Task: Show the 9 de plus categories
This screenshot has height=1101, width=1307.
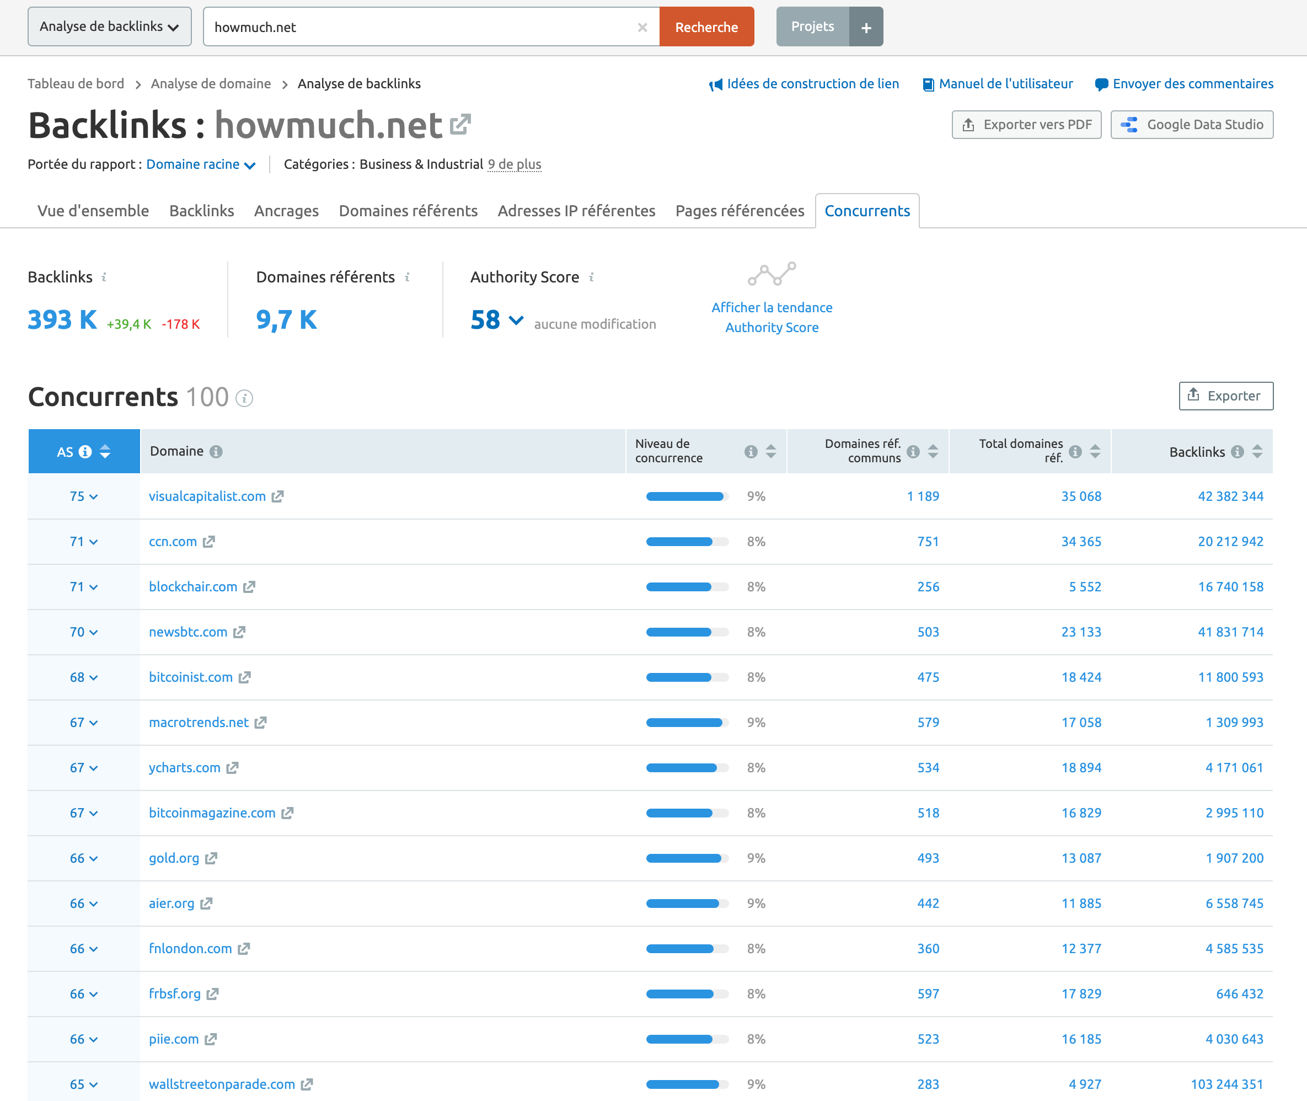Action: click(x=514, y=164)
